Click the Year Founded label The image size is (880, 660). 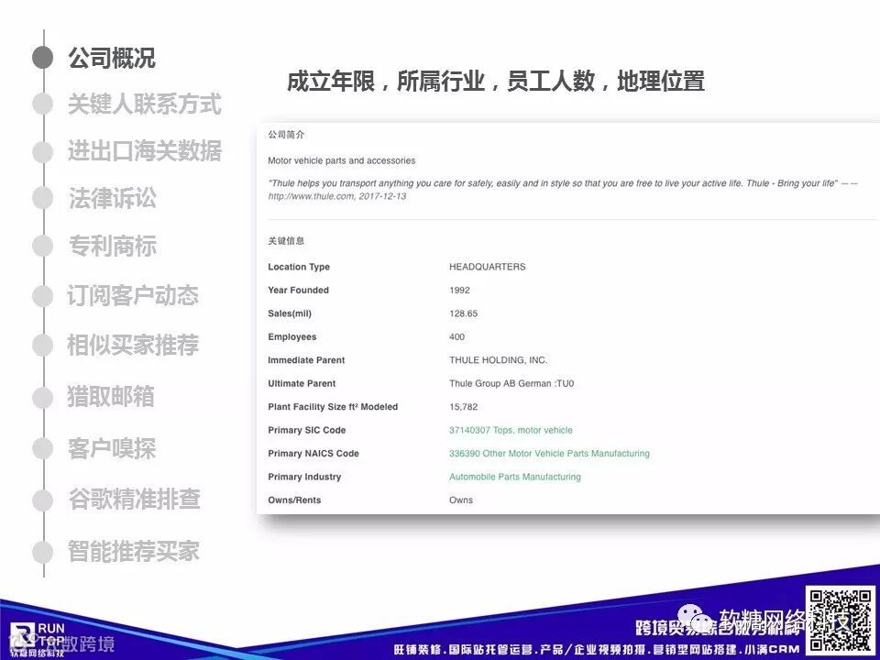point(298,291)
